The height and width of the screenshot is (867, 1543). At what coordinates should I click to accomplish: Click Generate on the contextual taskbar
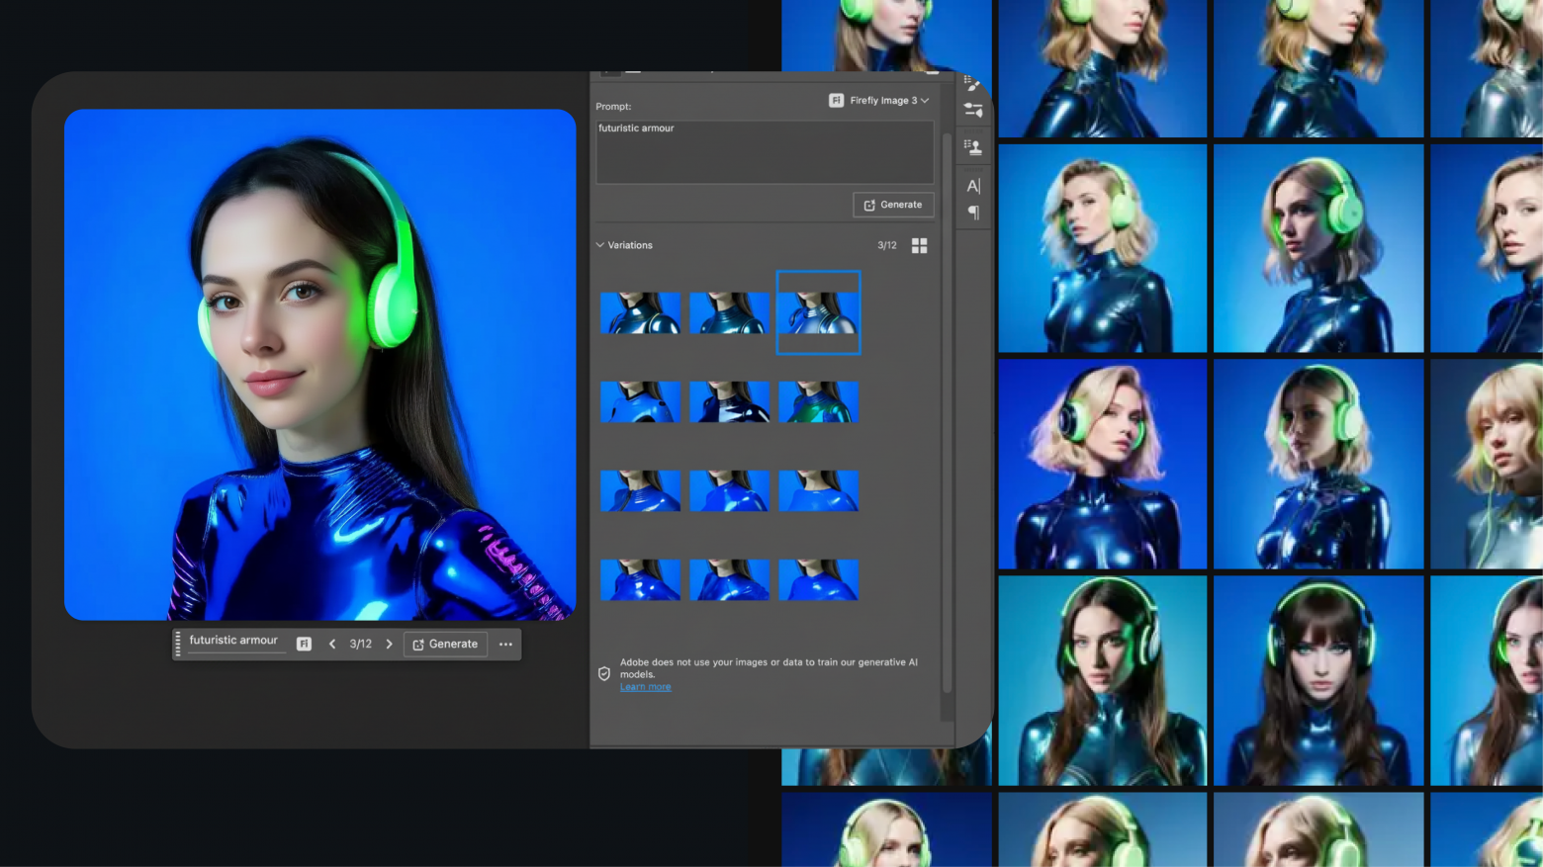pyautogui.click(x=445, y=644)
